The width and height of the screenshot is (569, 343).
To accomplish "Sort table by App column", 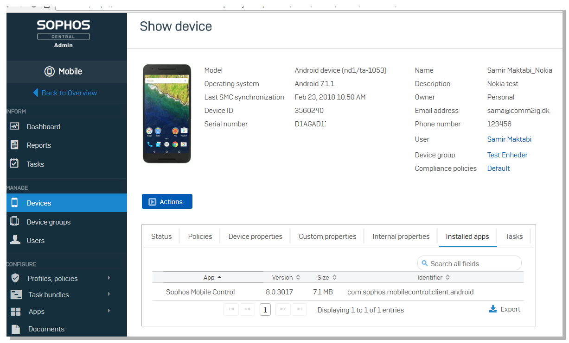I will pyautogui.click(x=213, y=277).
